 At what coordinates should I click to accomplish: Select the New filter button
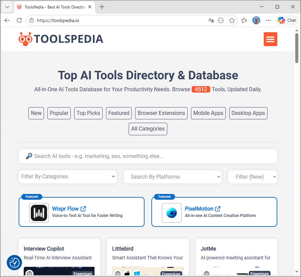coord(36,113)
